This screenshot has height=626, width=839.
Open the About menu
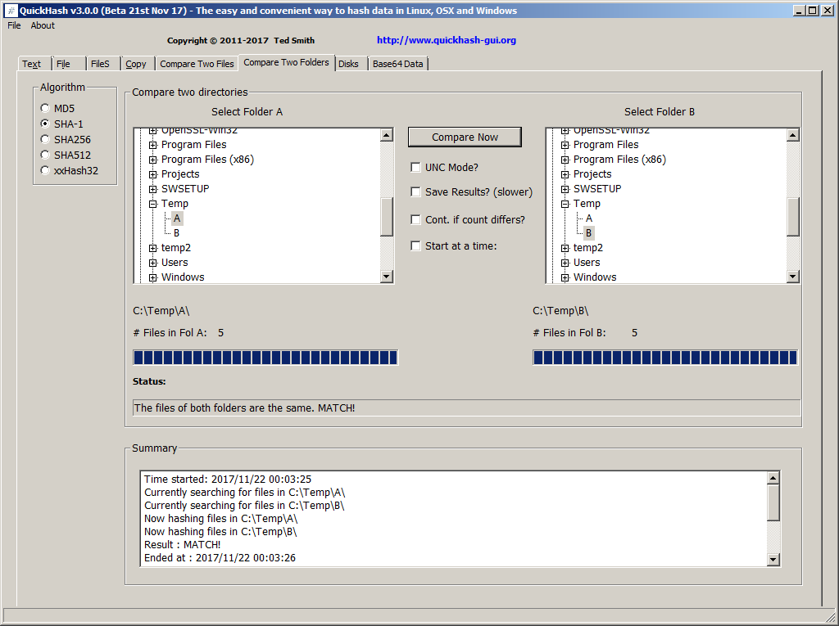tap(43, 25)
